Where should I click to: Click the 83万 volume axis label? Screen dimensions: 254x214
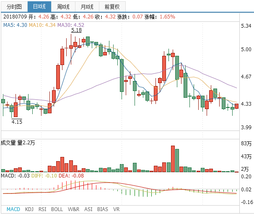click(x=246, y=144)
